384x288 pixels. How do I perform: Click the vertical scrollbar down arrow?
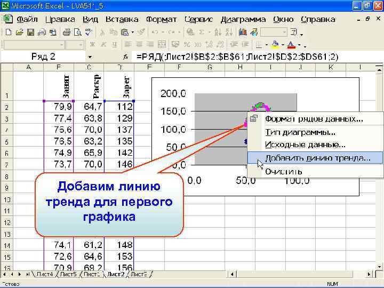(x=379, y=267)
